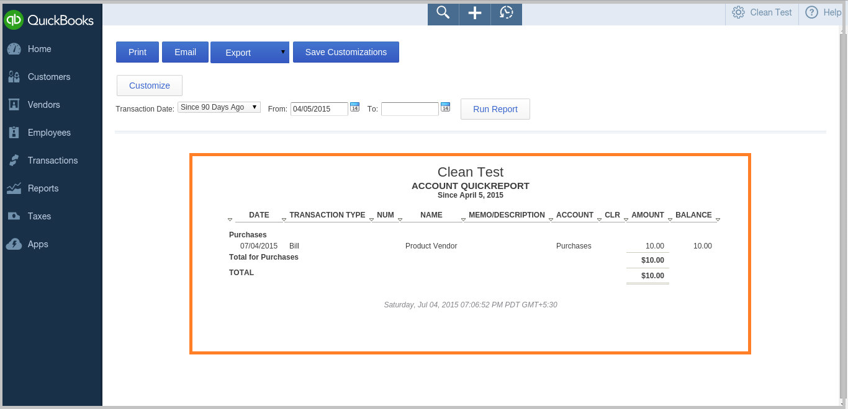Click the AMOUNT column header
The width and height of the screenshot is (848, 409).
coord(647,215)
